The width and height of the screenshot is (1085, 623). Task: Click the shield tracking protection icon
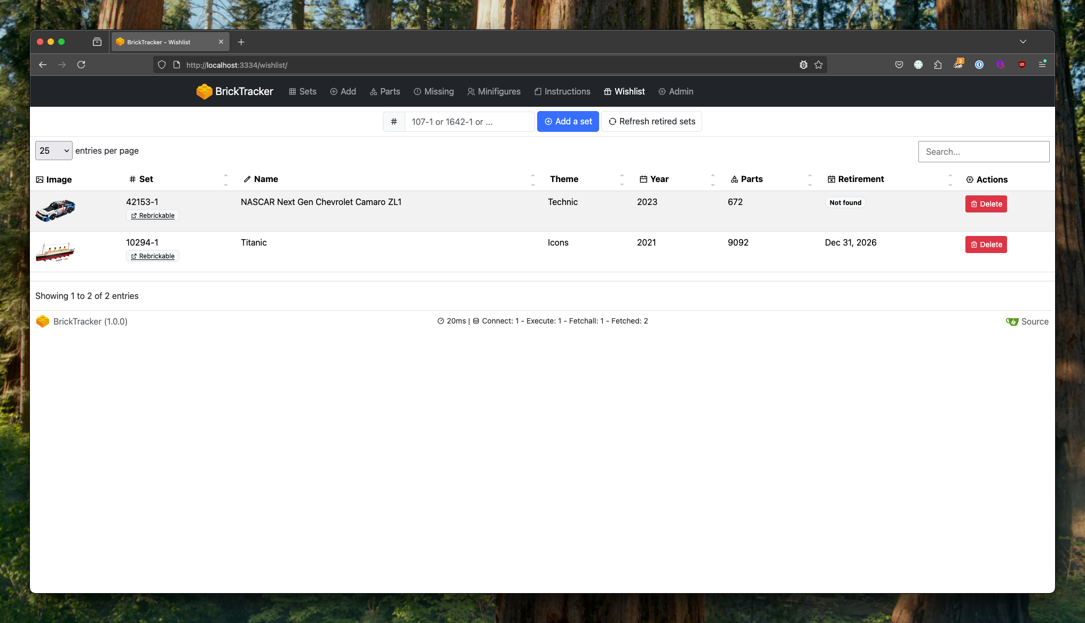pos(162,65)
